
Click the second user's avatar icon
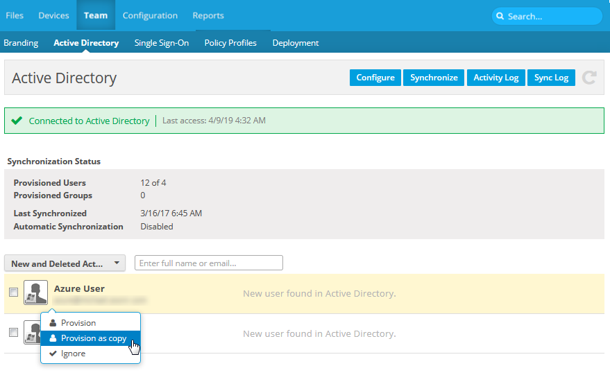pyautogui.click(x=31, y=332)
